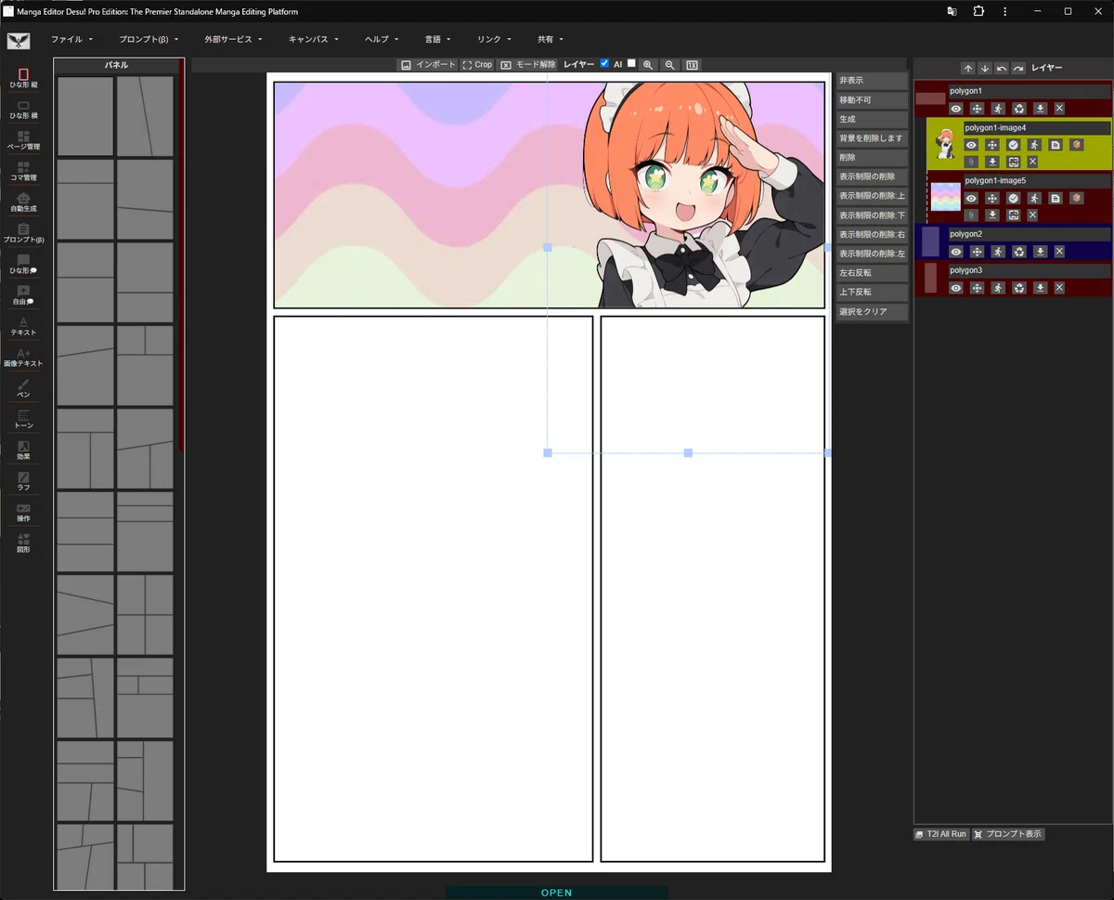Click the 背景を削除します button
Viewport: 1114px width, 900px height.
click(872, 138)
